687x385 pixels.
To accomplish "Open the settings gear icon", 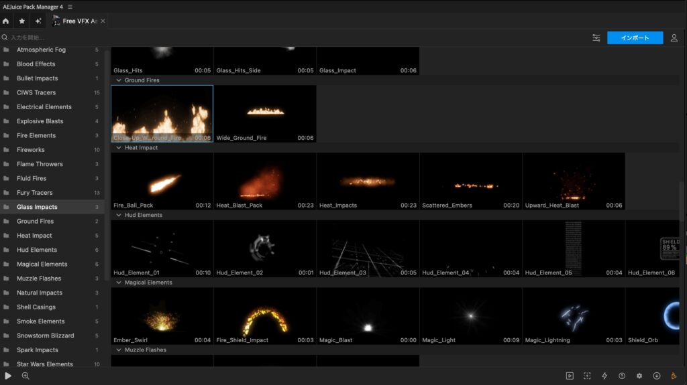I will pyautogui.click(x=639, y=376).
